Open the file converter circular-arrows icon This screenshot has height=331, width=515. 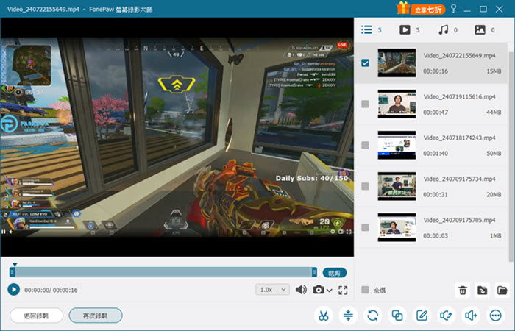tap(373, 316)
